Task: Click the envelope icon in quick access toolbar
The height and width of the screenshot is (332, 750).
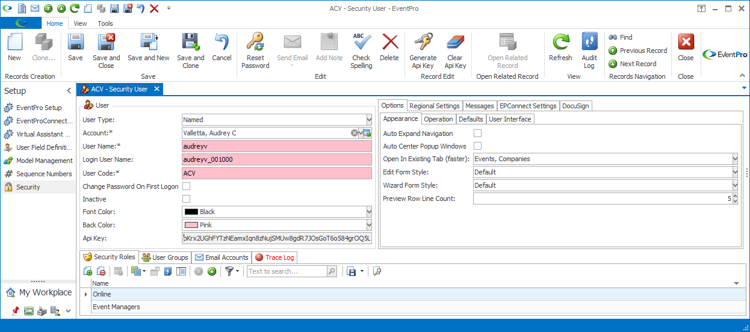Action: [x=35, y=8]
